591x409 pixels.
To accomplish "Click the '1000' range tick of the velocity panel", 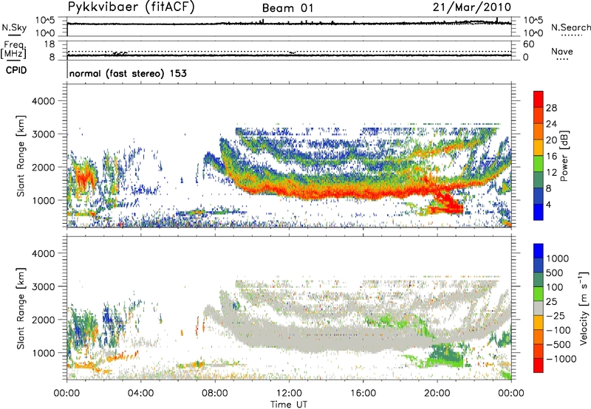I will coord(44,353).
